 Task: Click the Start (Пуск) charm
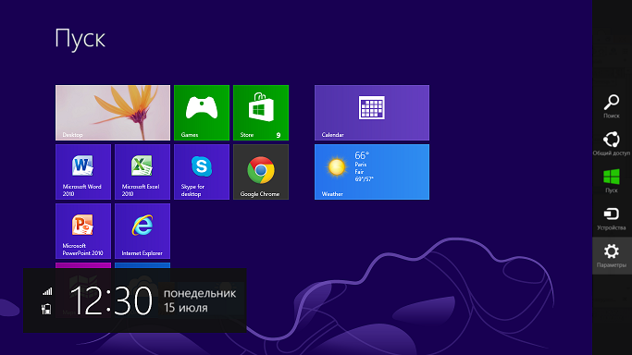coord(612,180)
